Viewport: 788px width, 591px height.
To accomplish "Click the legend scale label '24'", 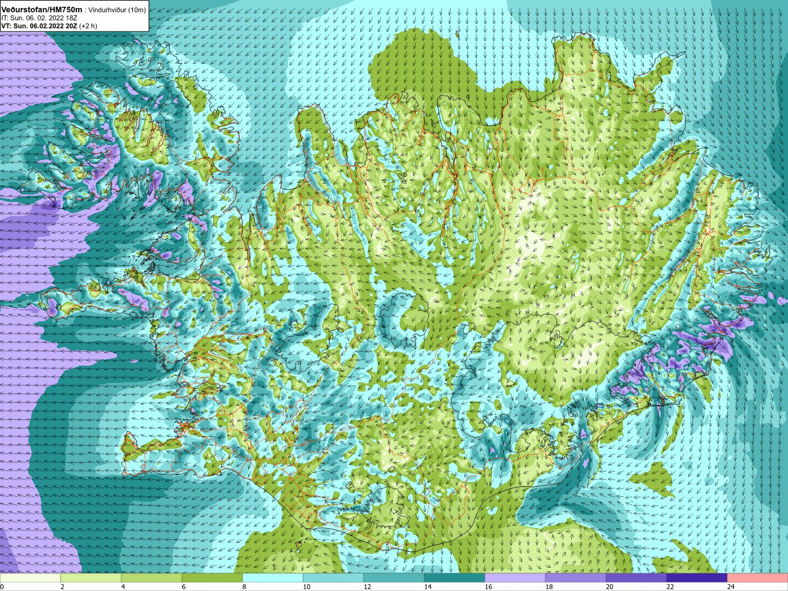I will click(x=730, y=587).
